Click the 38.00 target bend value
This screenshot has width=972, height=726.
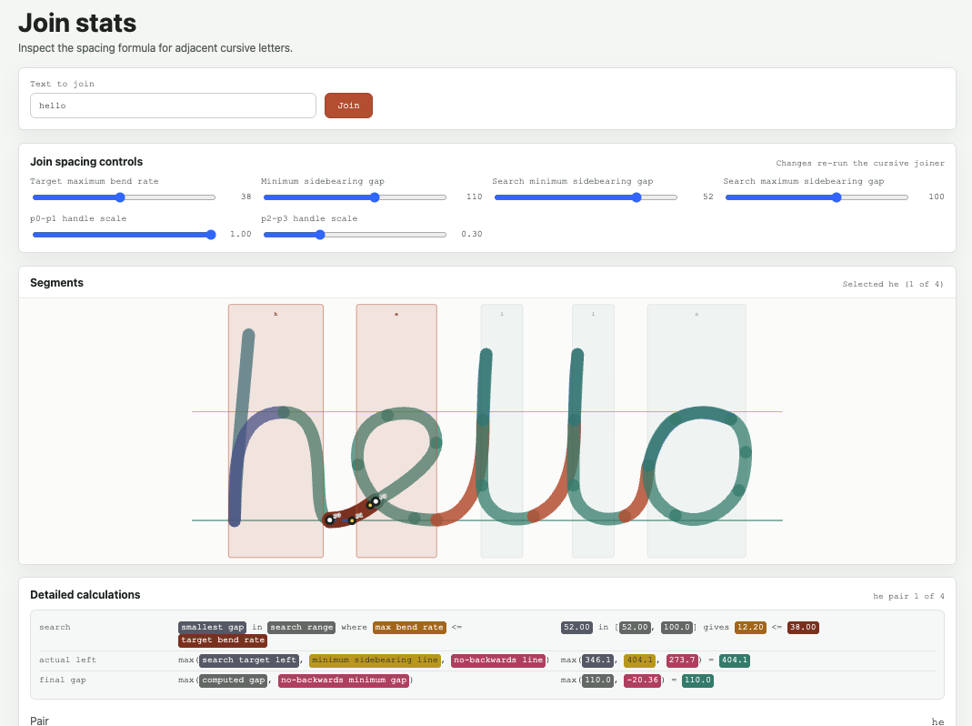pos(803,628)
